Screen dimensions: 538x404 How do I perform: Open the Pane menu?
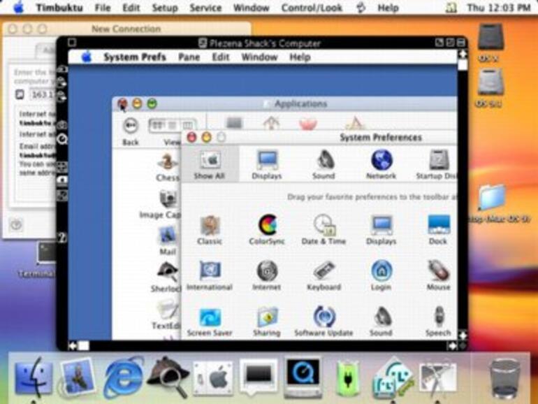tap(189, 57)
